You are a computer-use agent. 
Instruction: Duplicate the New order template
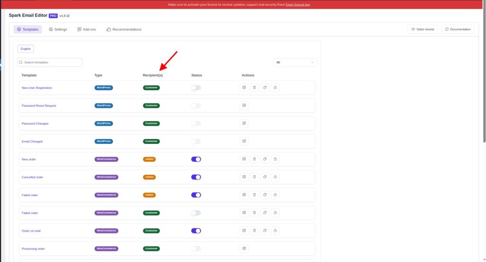[x=265, y=159]
